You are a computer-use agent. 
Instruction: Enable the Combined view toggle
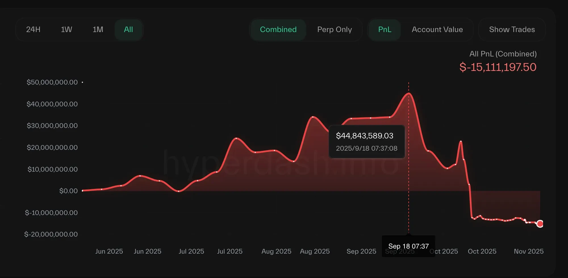278,30
